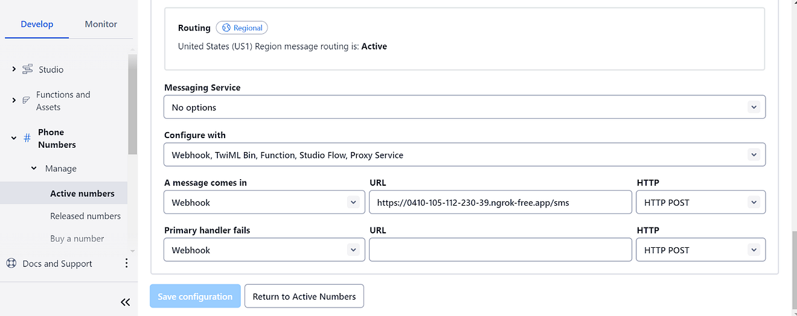The image size is (797, 316).
Task: Click the Regional routing badge
Action: coord(242,28)
